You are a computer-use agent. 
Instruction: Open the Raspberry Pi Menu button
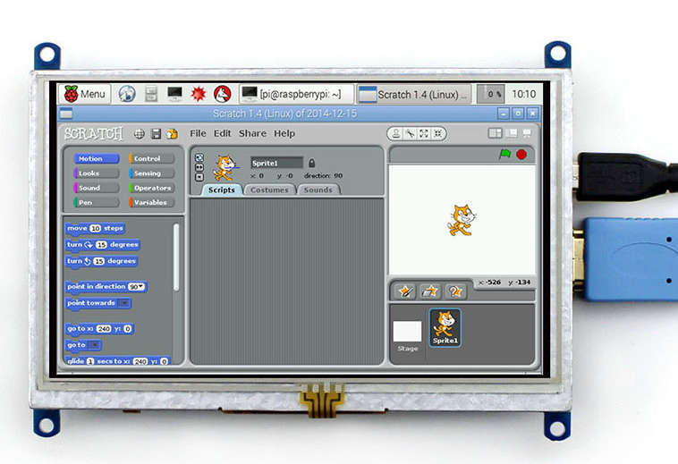pos(84,94)
